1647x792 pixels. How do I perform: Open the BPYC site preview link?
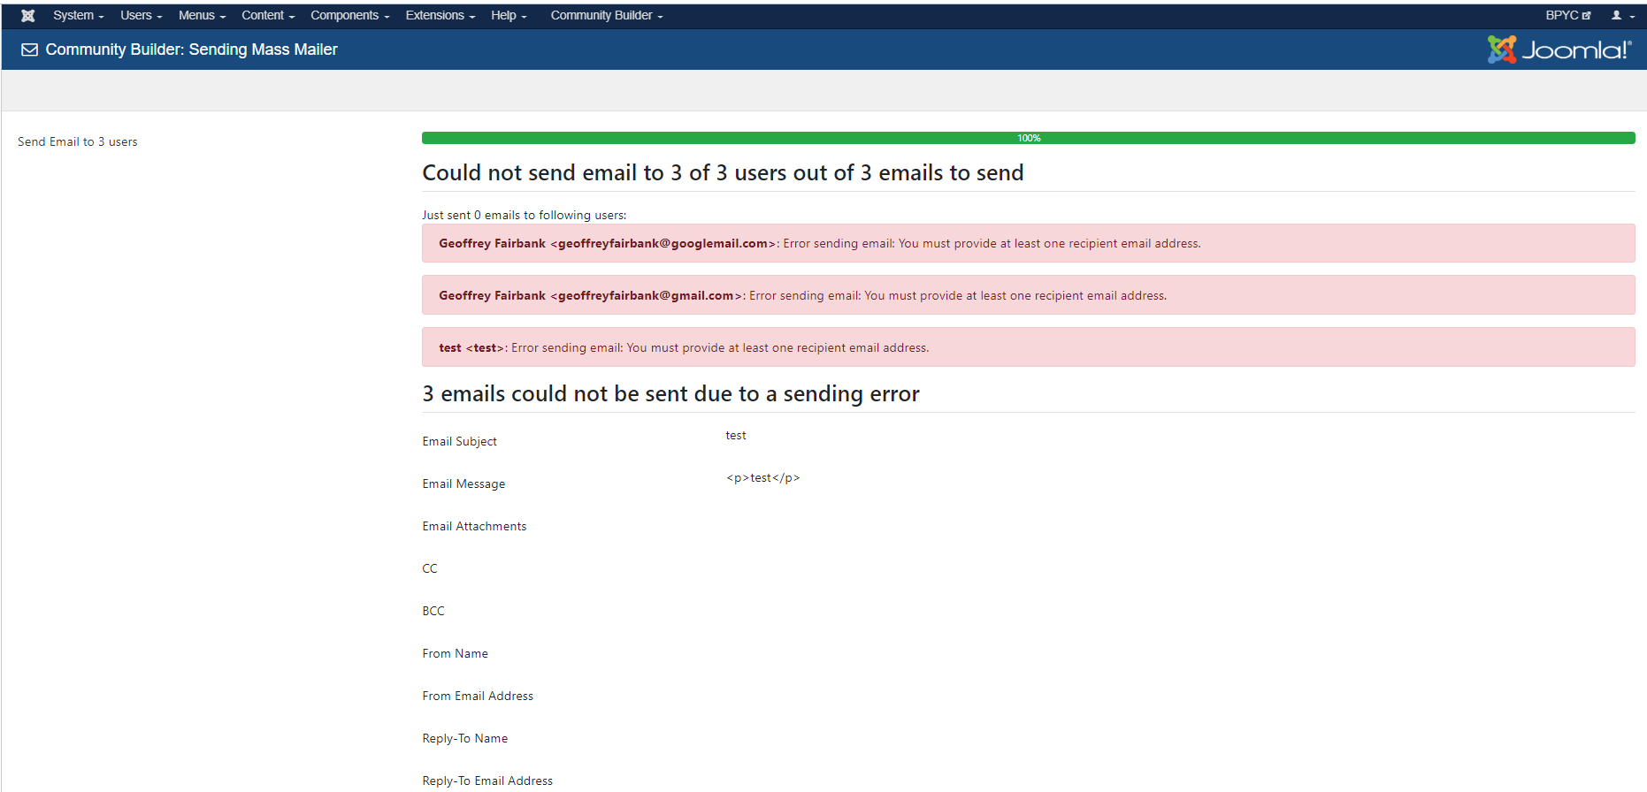[x=1568, y=15]
